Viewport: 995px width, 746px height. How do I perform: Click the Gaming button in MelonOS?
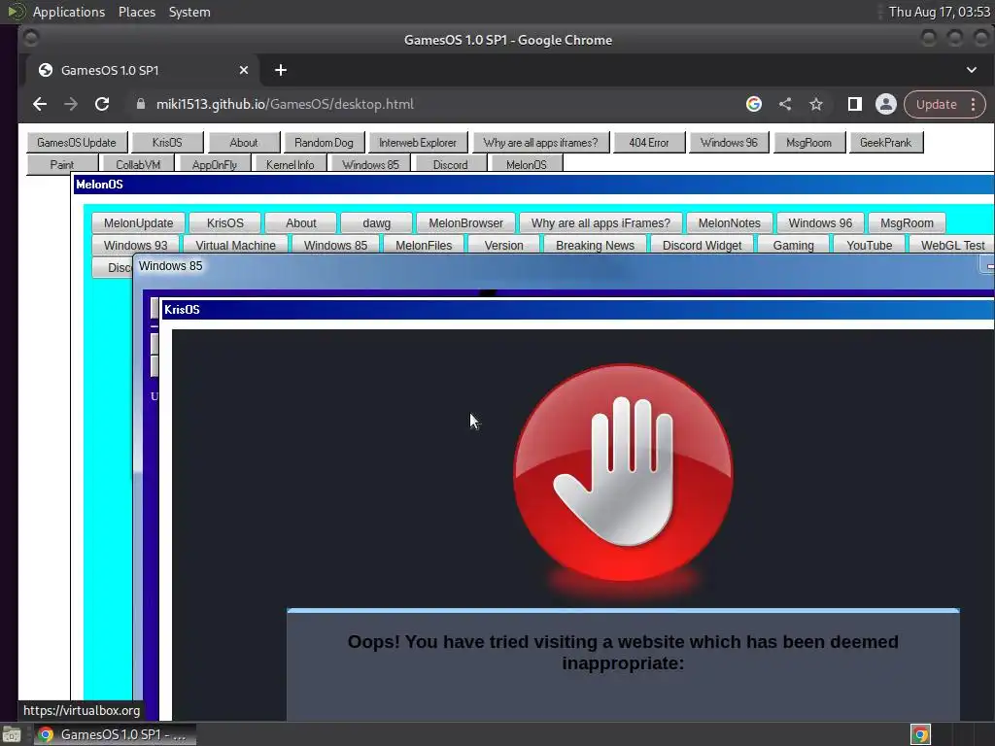793,245
